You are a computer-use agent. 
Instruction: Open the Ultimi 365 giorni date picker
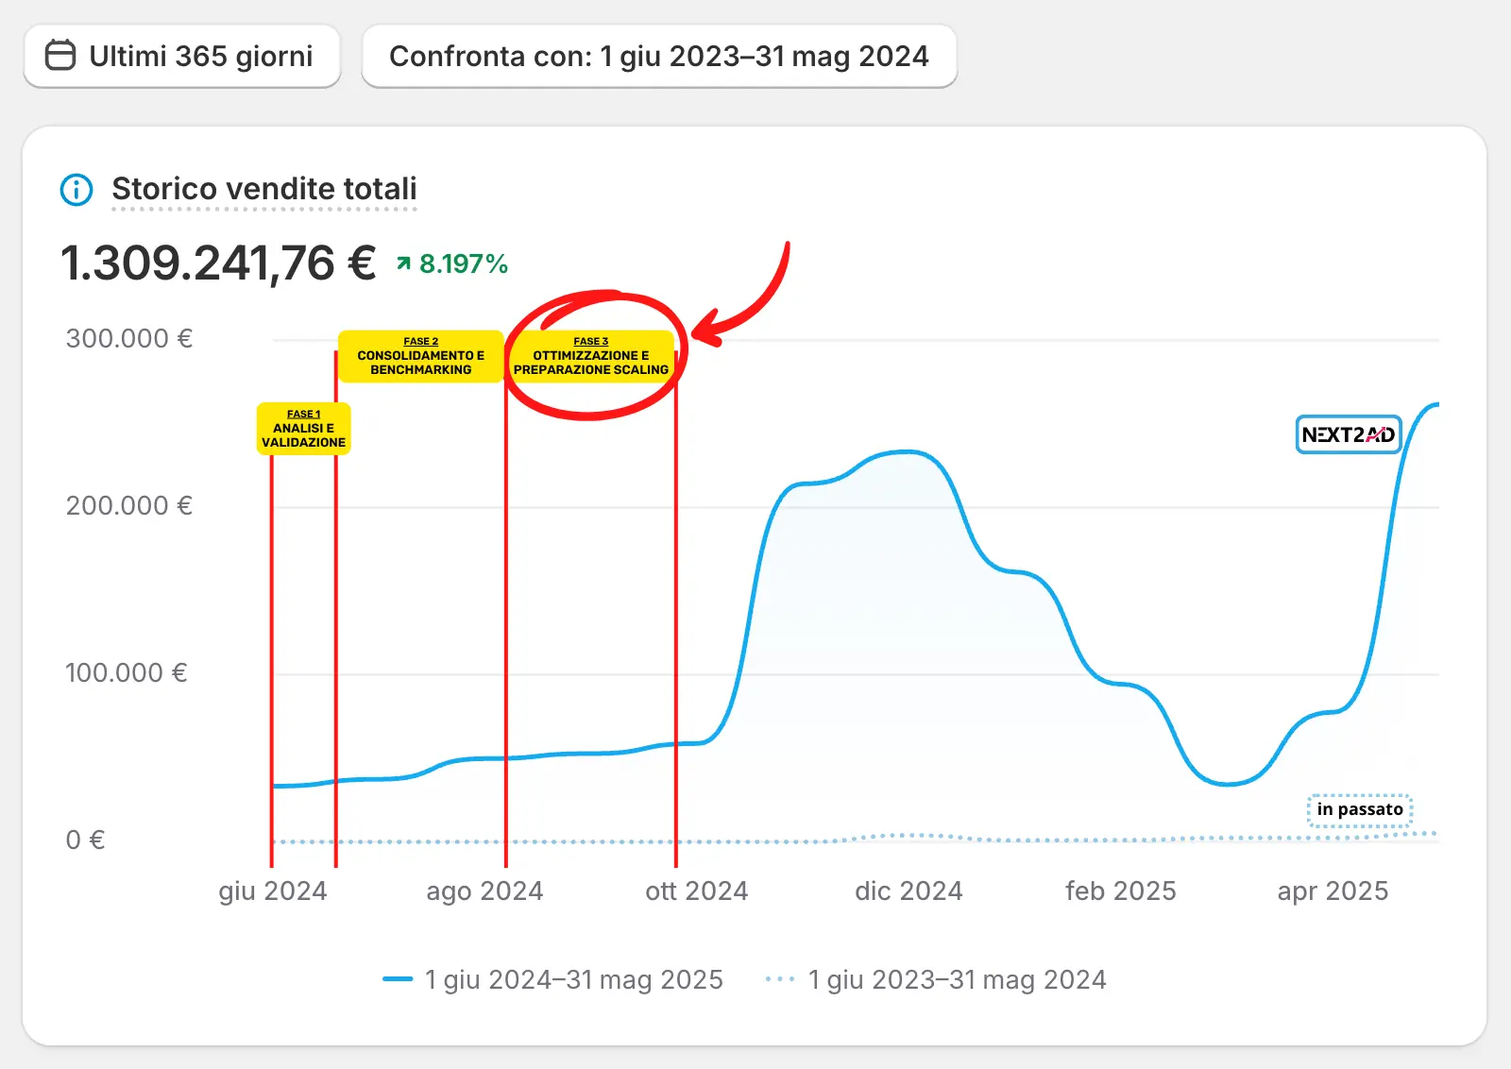pyautogui.click(x=181, y=57)
